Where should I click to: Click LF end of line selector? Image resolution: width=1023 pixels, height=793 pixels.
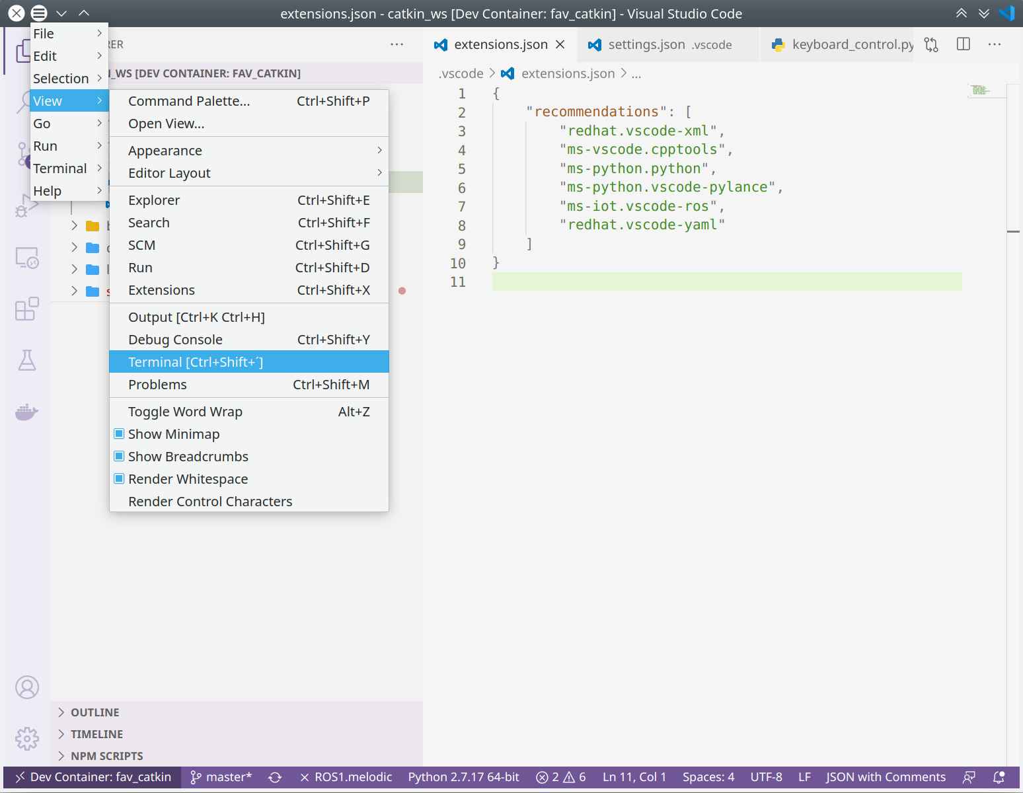pyautogui.click(x=804, y=777)
